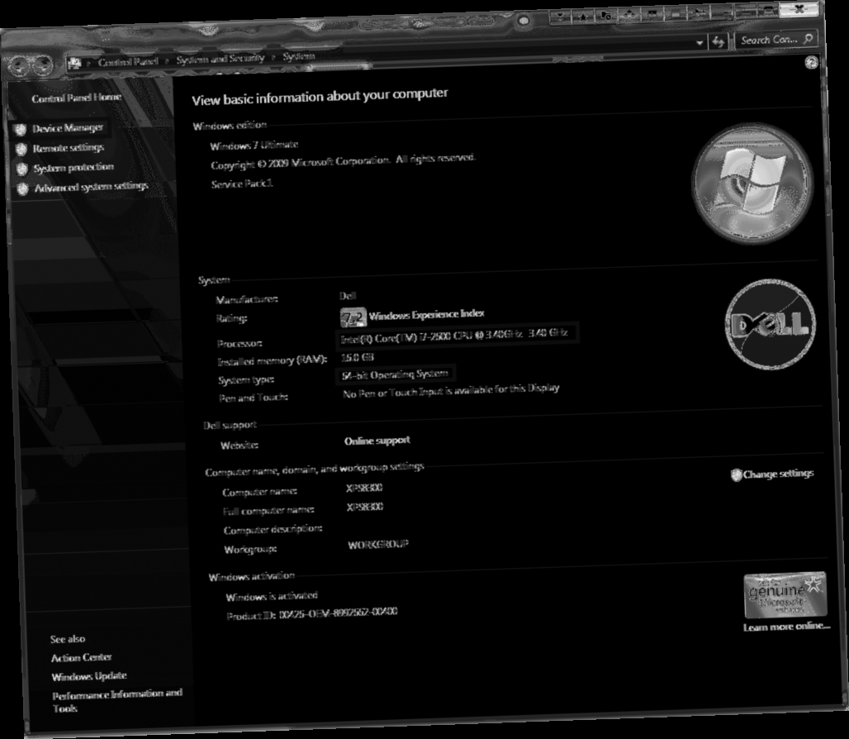849x739 pixels.
Task: Open System protection
Action: pos(74,168)
